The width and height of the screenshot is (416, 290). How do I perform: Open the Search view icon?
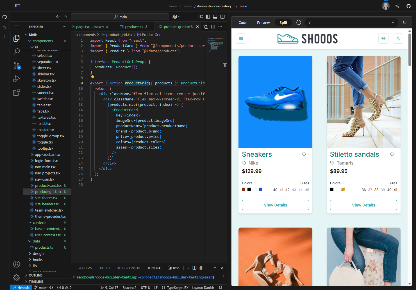(x=17, y=52)
